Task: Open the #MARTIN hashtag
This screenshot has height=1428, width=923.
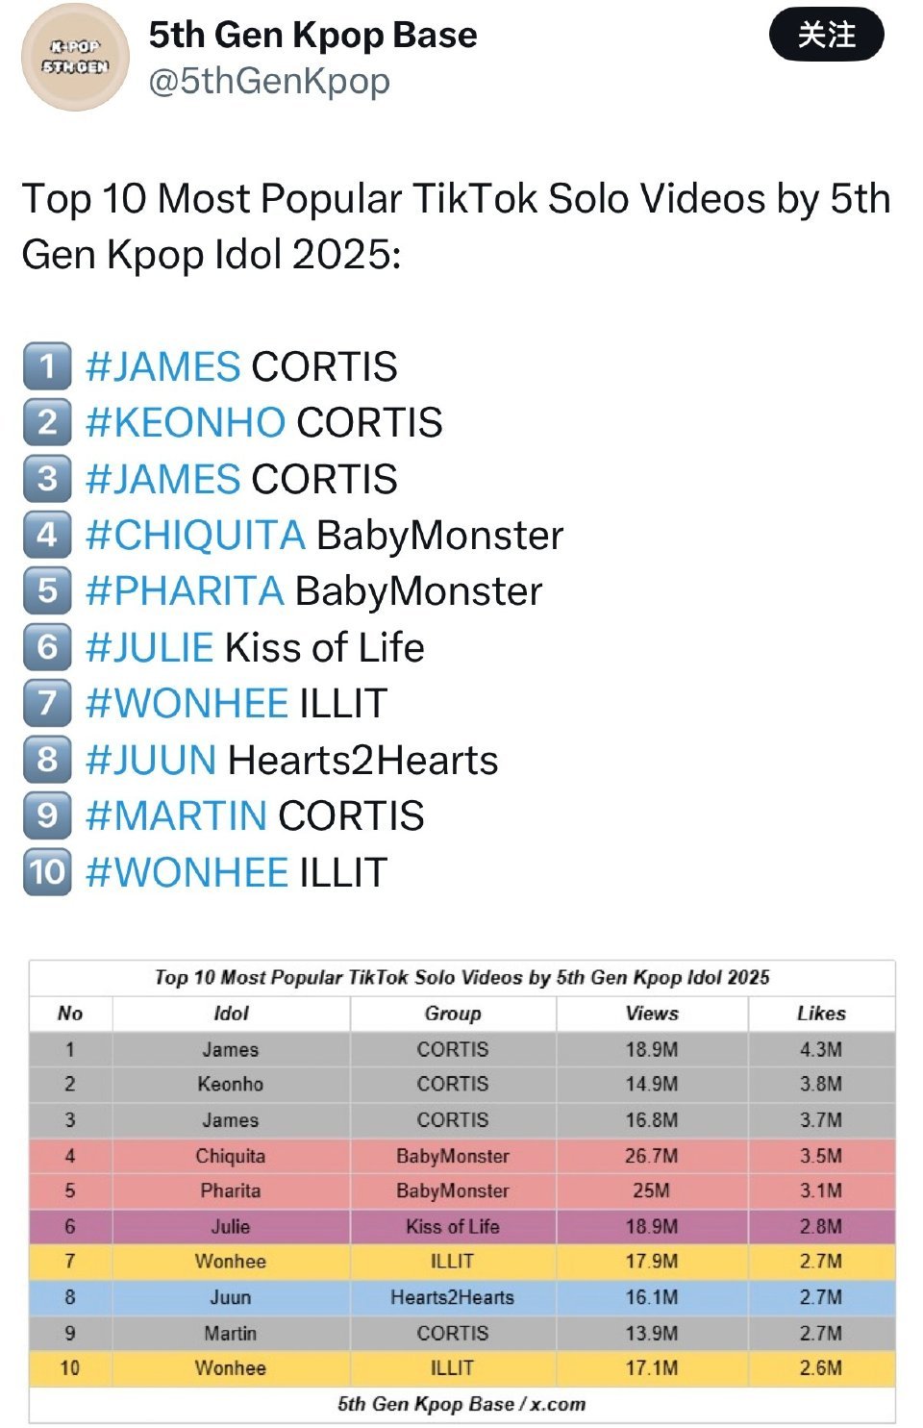Action: point(176,815)
